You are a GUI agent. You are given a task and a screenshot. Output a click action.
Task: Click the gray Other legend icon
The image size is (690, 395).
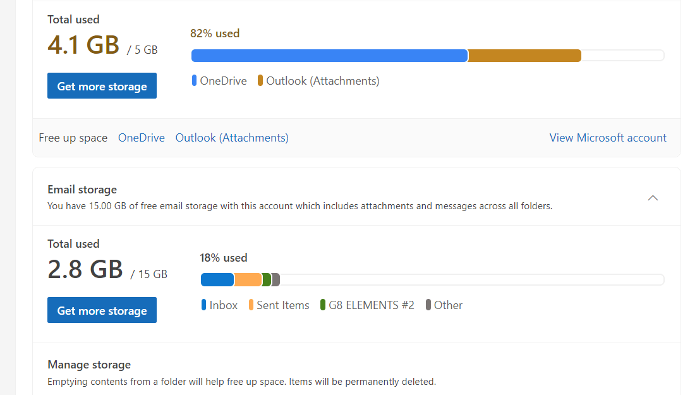tap(430, 305)
